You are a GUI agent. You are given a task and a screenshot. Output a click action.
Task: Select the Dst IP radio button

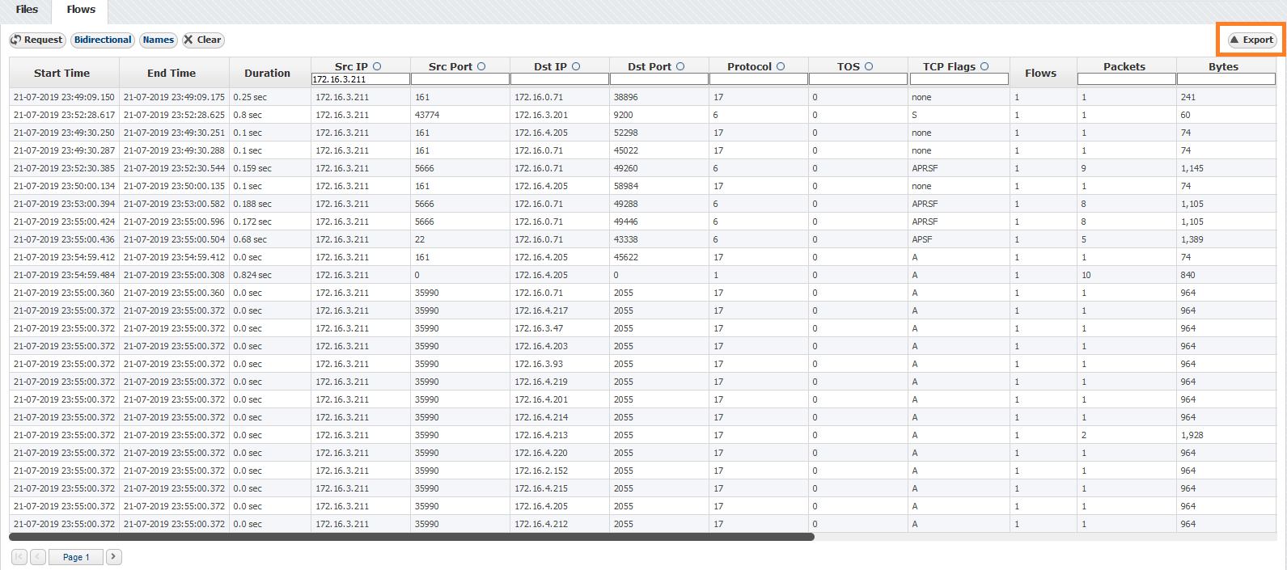[x=576, y=66]
